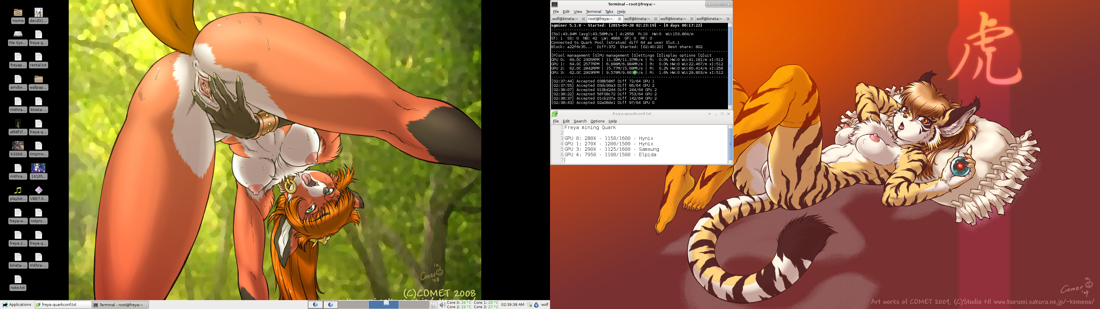The image size is (1100, 309).
Task: Select the freya-w... file icon
Action: click(18, 216)
